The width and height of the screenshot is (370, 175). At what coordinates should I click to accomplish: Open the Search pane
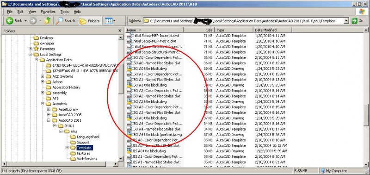pos(66,21)
